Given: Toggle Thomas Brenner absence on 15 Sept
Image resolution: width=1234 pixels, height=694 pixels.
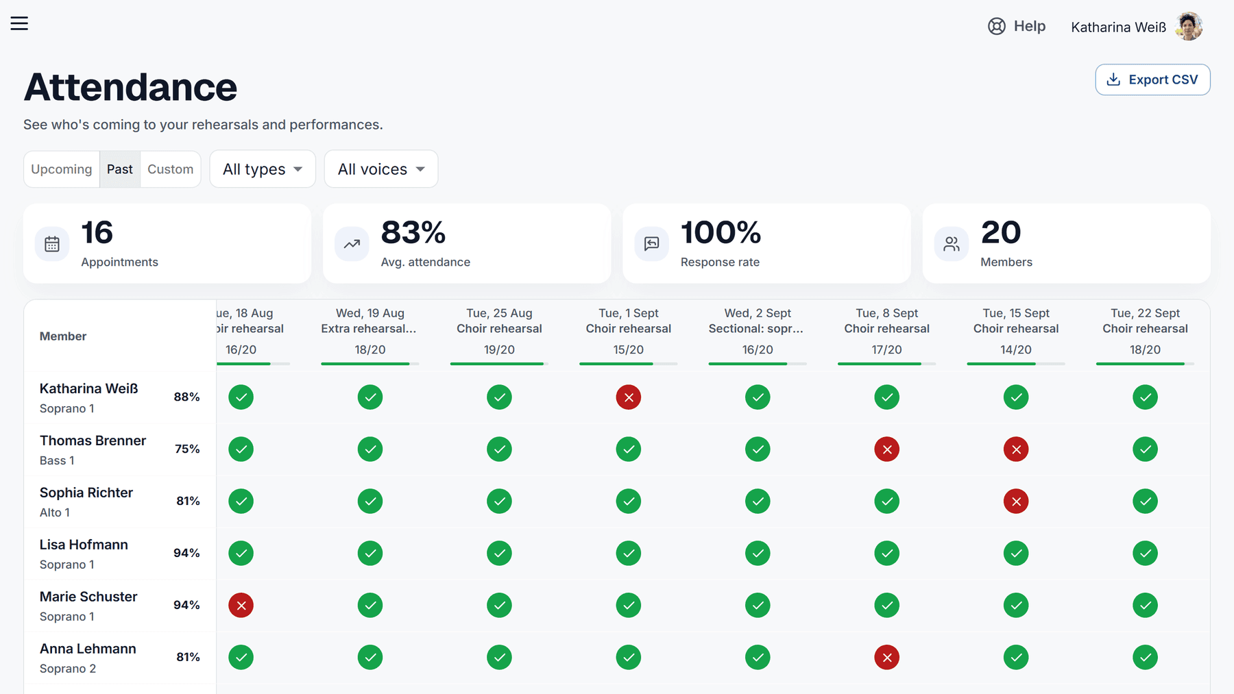Looking at the screenshot, I should 1016,449.
